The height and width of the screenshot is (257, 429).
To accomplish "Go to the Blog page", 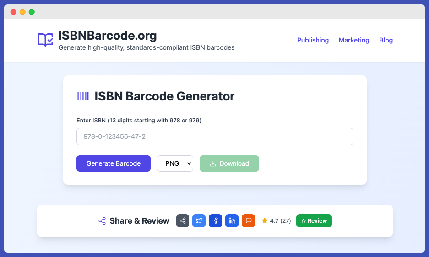I will coord(386,40).
